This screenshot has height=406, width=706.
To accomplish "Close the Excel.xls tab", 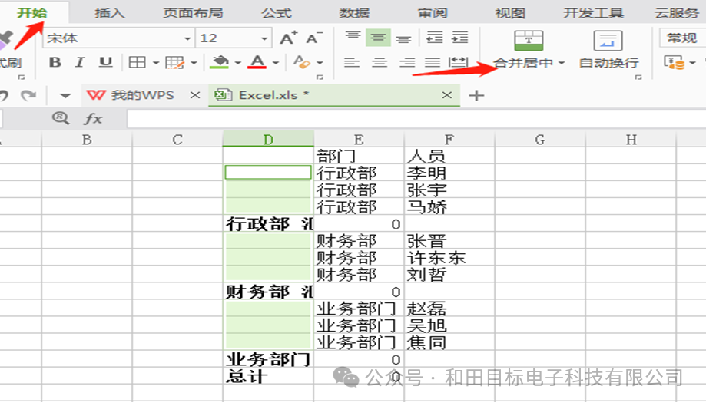I will coord(446,95).
